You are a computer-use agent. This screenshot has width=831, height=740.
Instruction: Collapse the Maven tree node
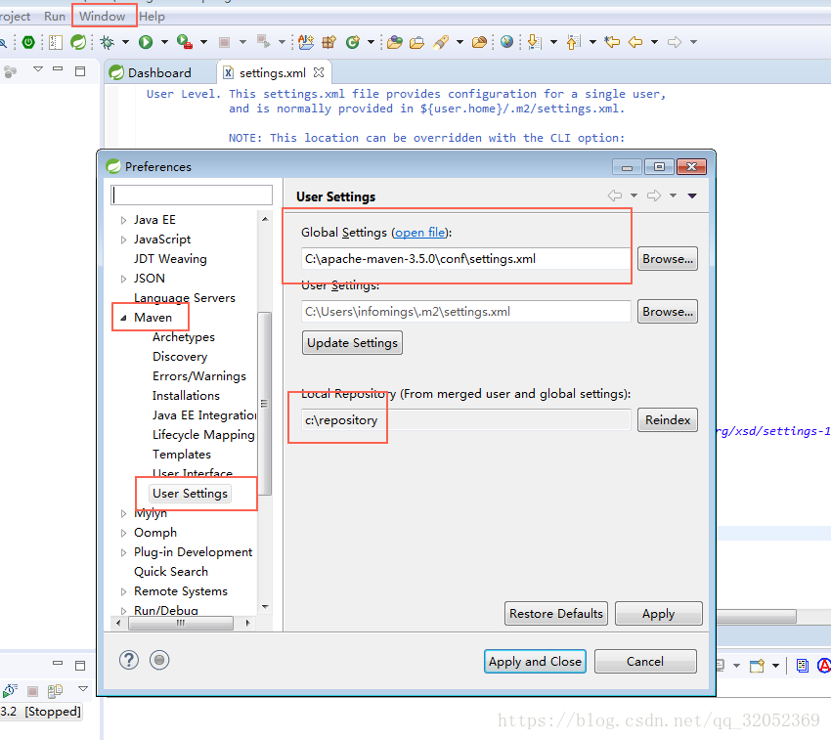click(x=123, y=318)
